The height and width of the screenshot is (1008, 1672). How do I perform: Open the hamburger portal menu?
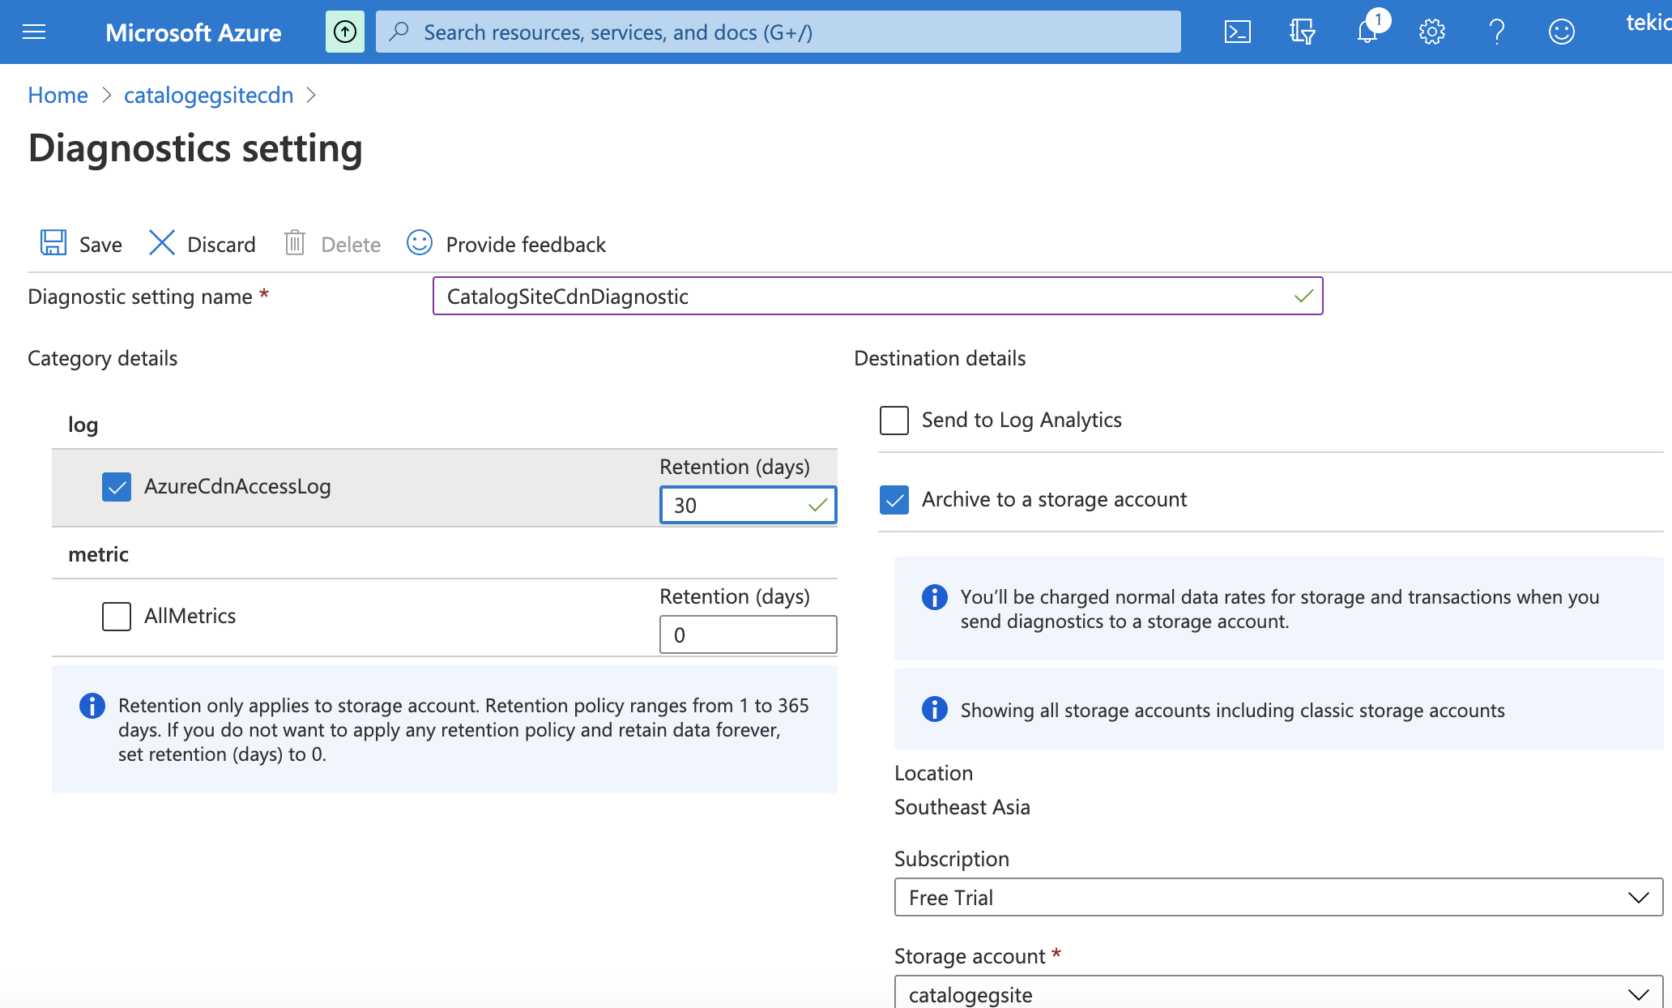pyautogui.click(x=34, y=32)
